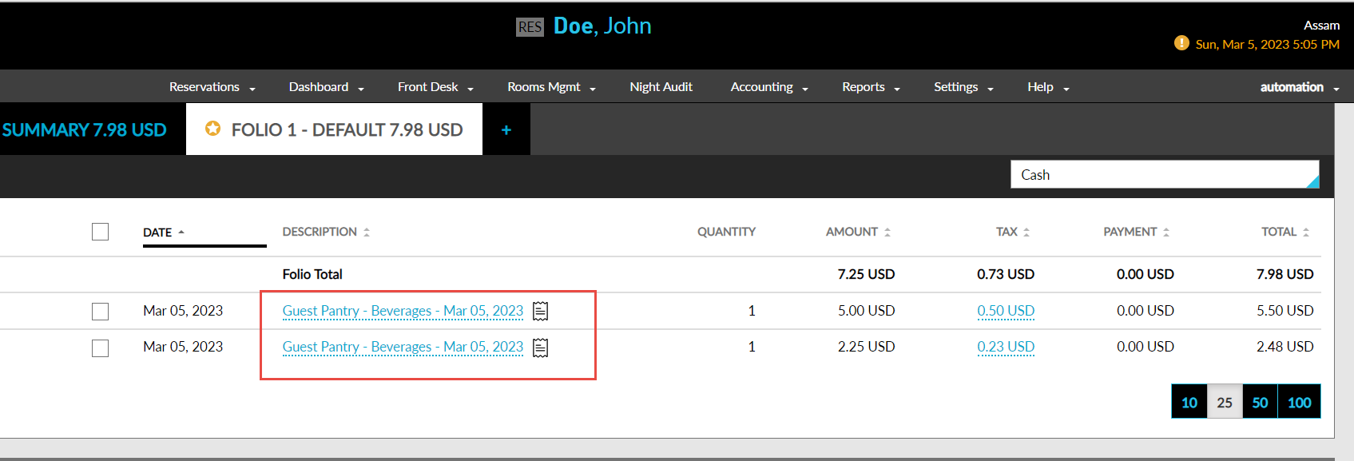Sort by the Total column arrows
This screenshot has width=1354, height=461.
tap(1306, 232)
